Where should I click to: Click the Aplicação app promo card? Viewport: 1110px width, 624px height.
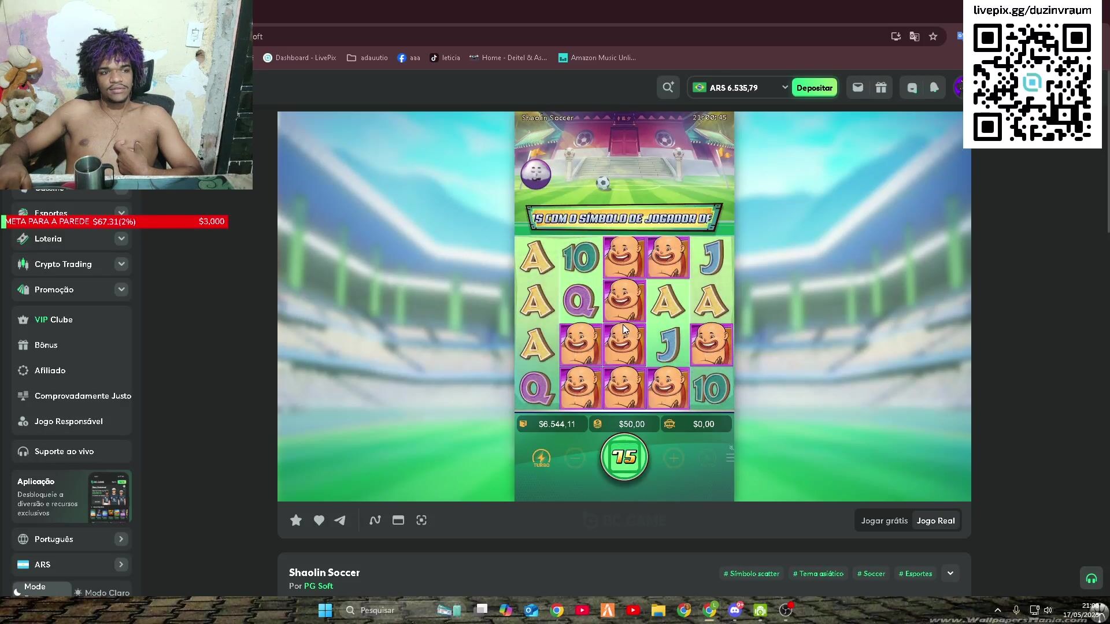coord(72,497)
